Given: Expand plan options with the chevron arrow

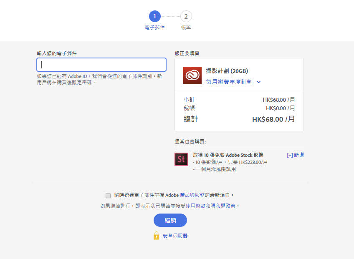Looking at the screenshot, I should pos(259,82).
